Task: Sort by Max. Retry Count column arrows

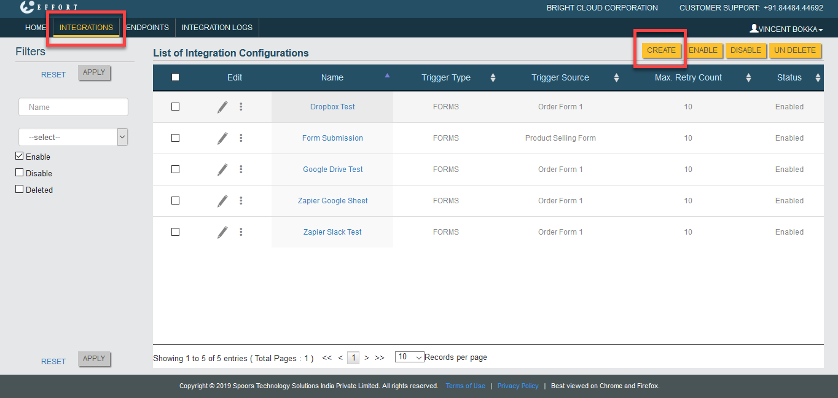Action: [x=748, y=78]
